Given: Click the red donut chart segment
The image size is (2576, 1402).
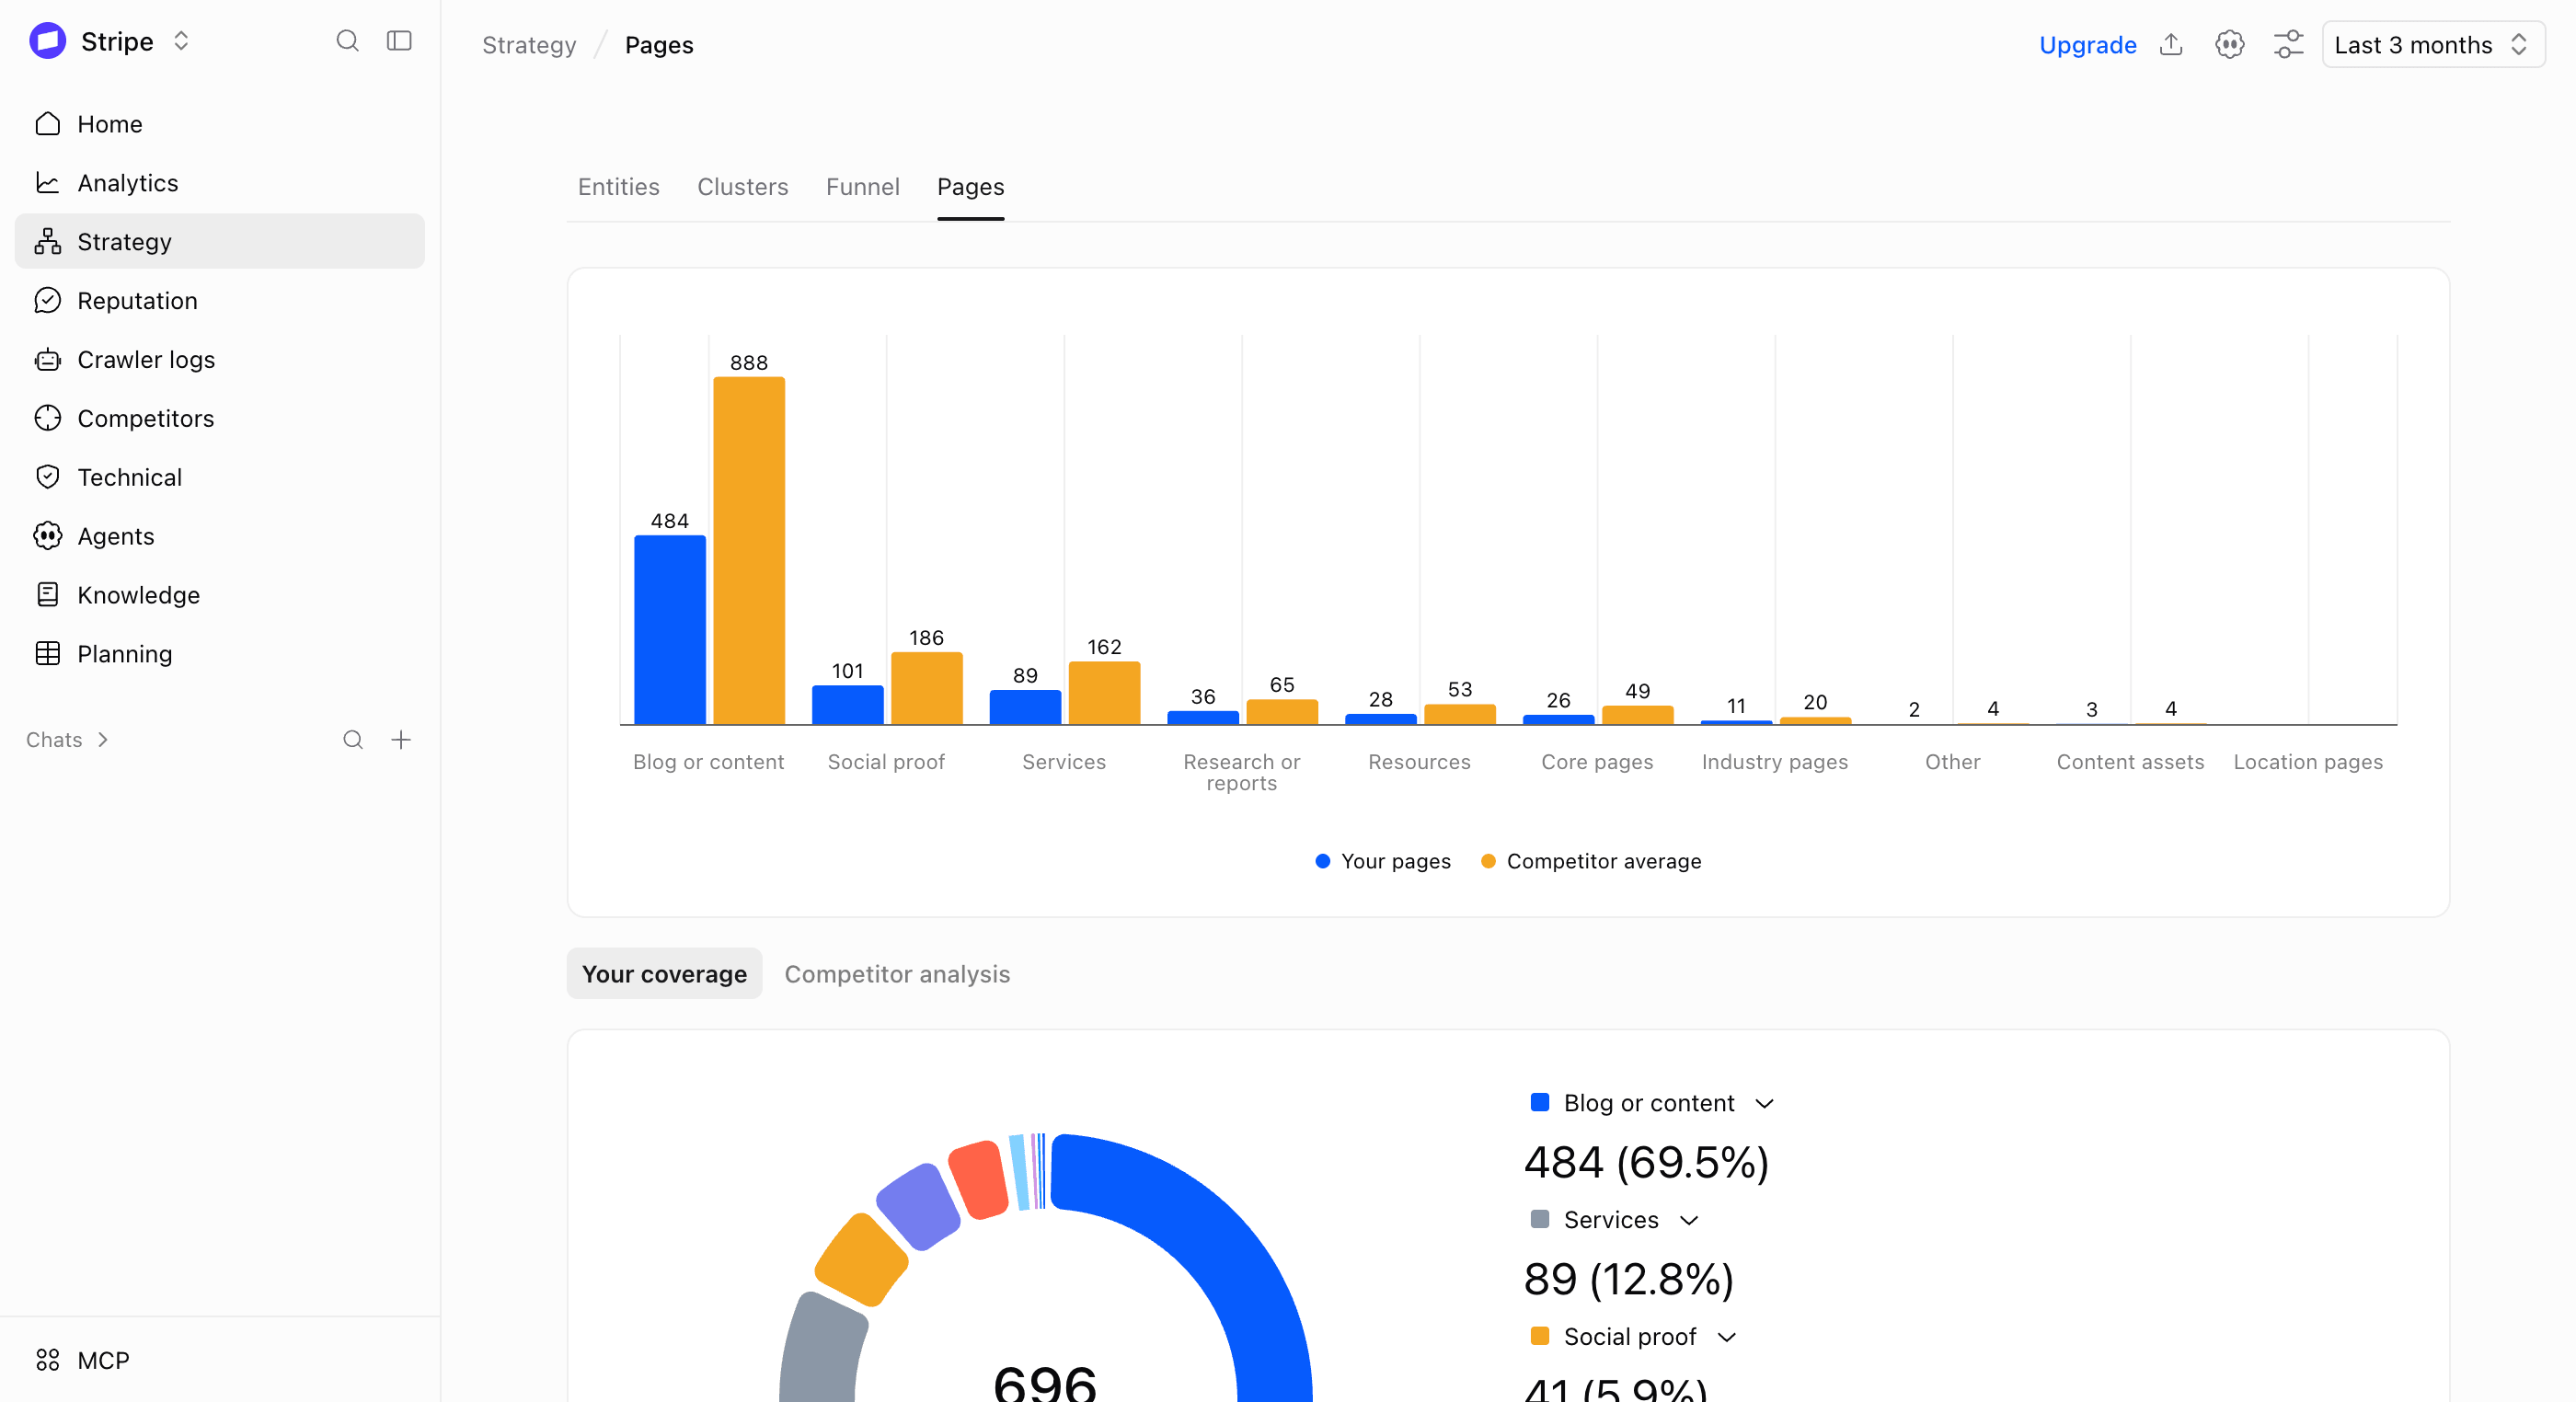Looking at the screenshot, I should [978, 1180].
